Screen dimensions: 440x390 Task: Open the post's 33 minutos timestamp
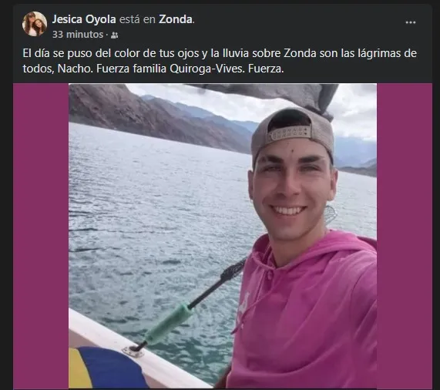78,35
